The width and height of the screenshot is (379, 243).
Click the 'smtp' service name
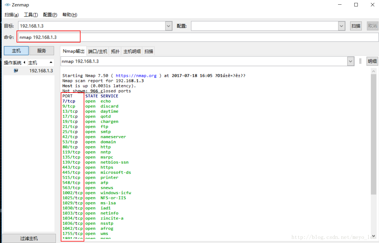click(106, 132)
